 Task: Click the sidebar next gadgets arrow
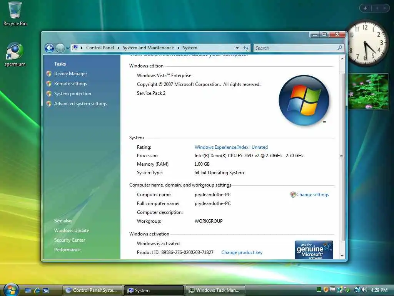[384, 8]
